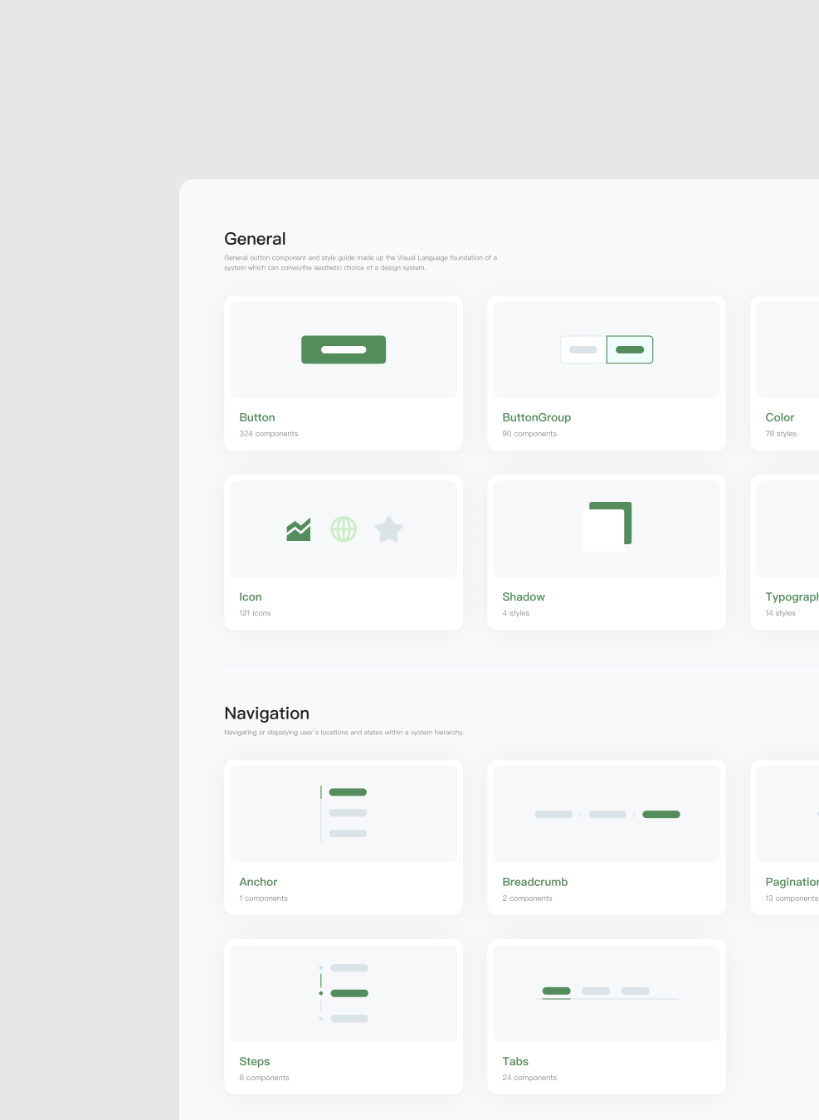The height and width of the screenshot is (1120, 819).
Task: Open the Typography styles card
Action: click(784, 553)
